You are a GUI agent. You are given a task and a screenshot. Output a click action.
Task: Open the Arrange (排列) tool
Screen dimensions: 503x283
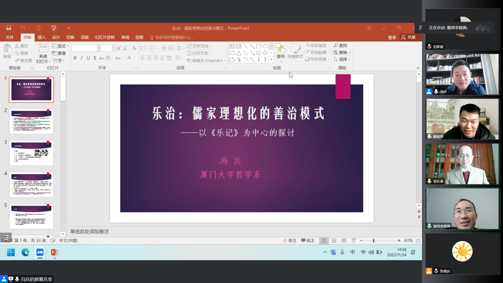coord(281,51)
